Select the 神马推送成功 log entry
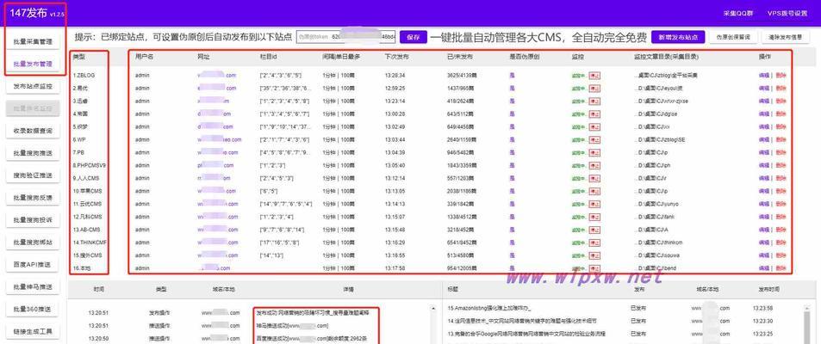This screenshot has height=344, width=821. 292,326
